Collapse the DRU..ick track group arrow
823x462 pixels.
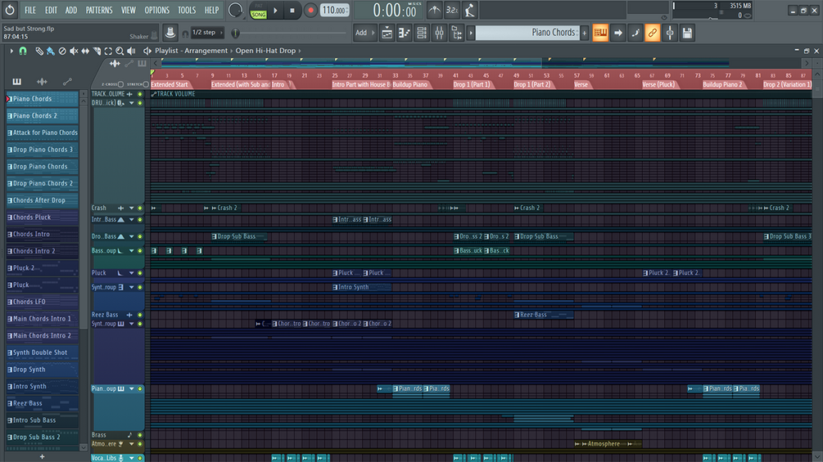[x=132, y=103]
